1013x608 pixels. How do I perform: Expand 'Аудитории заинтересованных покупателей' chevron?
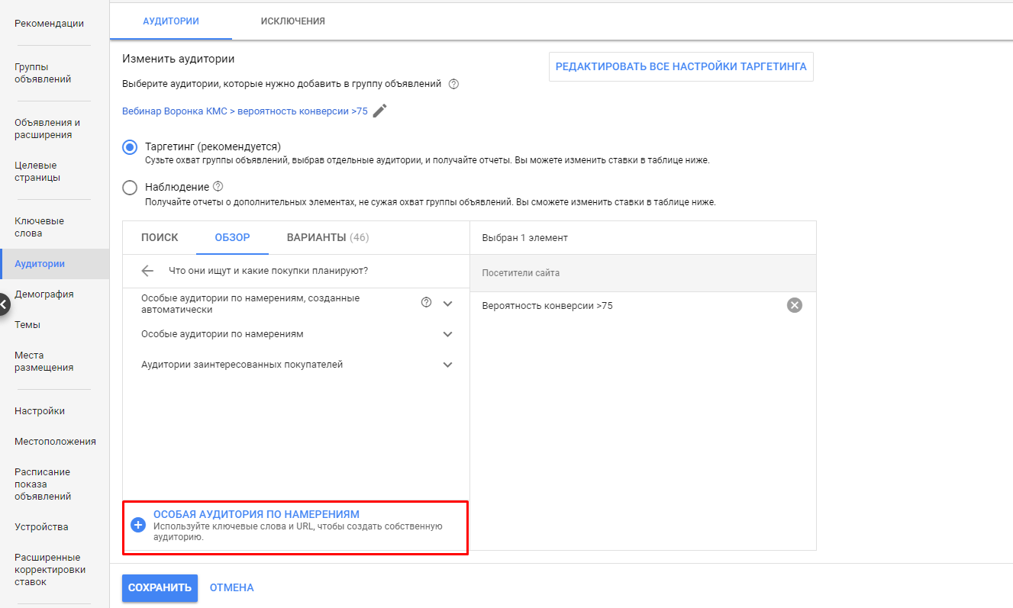tap(447, 365)
